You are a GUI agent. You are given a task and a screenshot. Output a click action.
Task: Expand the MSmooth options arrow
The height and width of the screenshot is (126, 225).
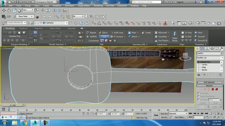tap(169, 33)
